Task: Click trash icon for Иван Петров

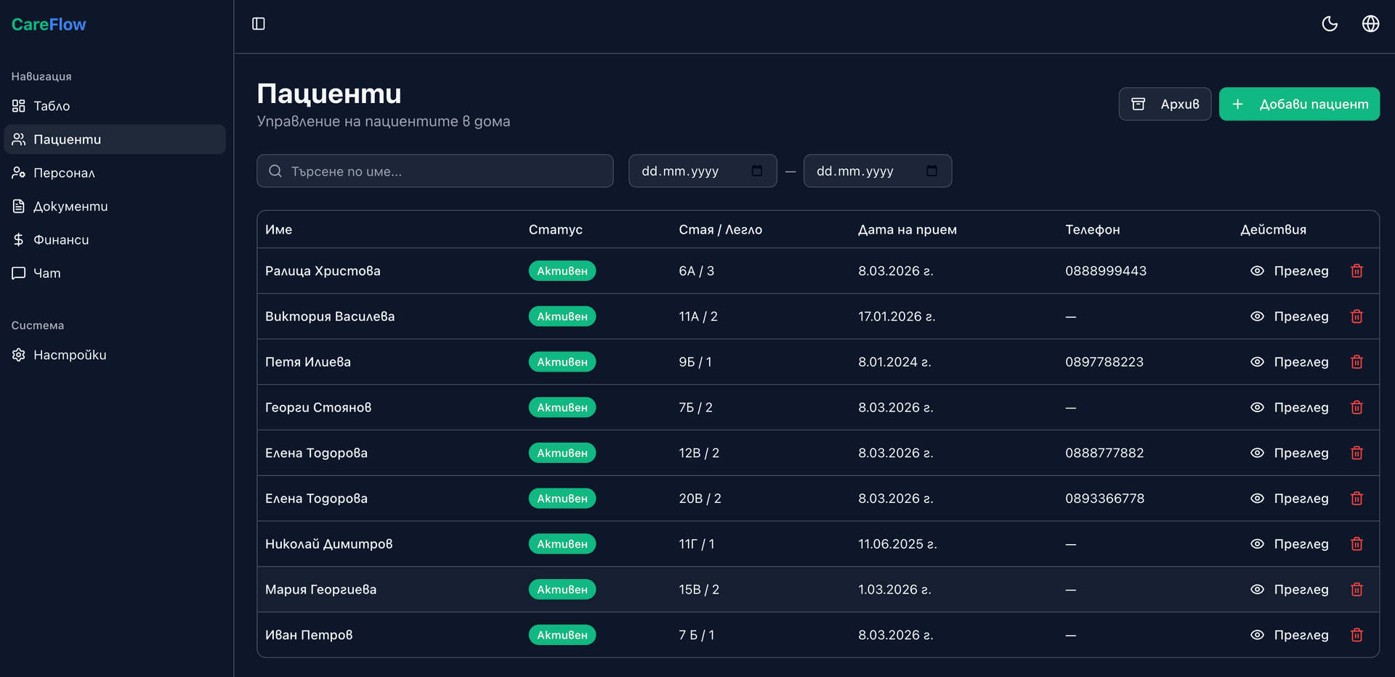Action: point(1356,635)
